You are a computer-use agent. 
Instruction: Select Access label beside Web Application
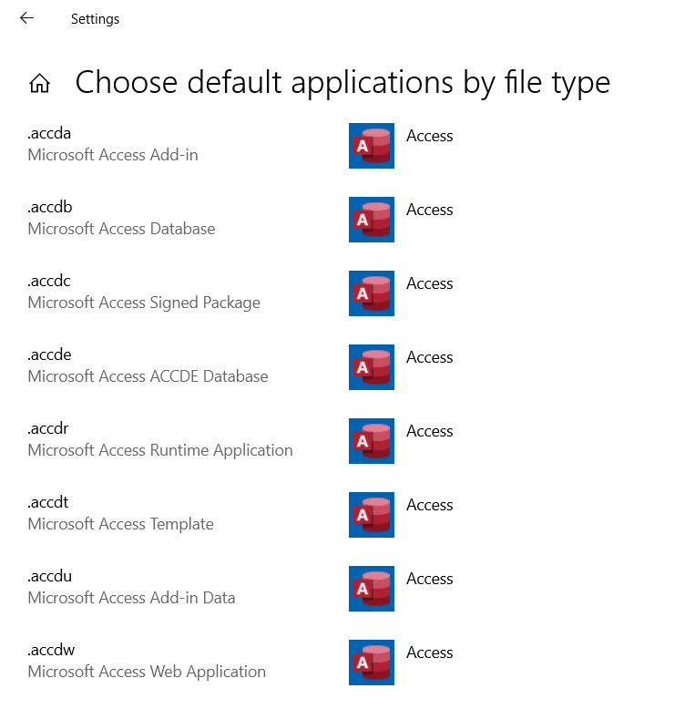[x=429, y=652]
